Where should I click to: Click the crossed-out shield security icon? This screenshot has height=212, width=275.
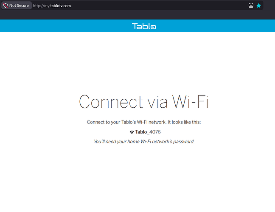coord(6,6)
